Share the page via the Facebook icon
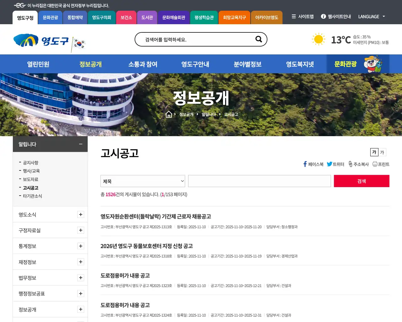The width and height of the screenshot is (402, 322). 305,164
